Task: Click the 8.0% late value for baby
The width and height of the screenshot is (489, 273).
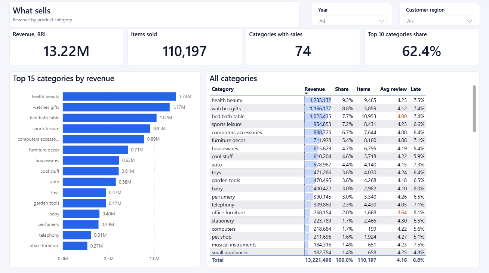Action: pos(419,188)
